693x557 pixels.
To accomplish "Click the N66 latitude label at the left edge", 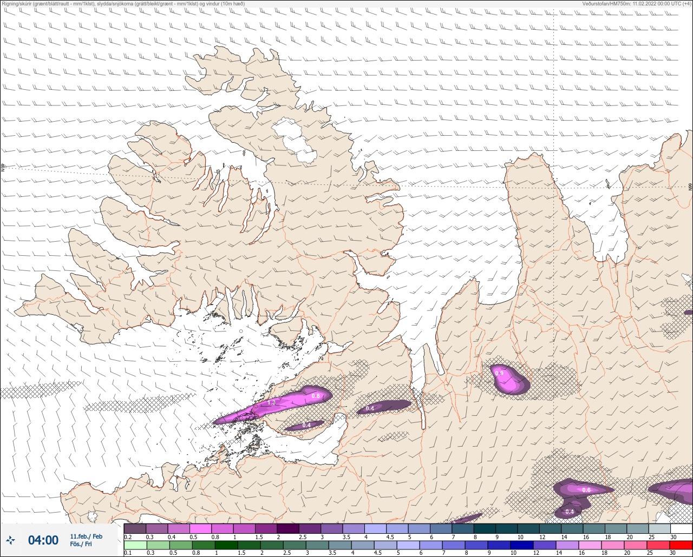I will click(3, 168).
